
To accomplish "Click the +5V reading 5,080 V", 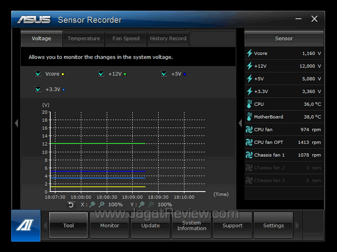I will (312, 78).
